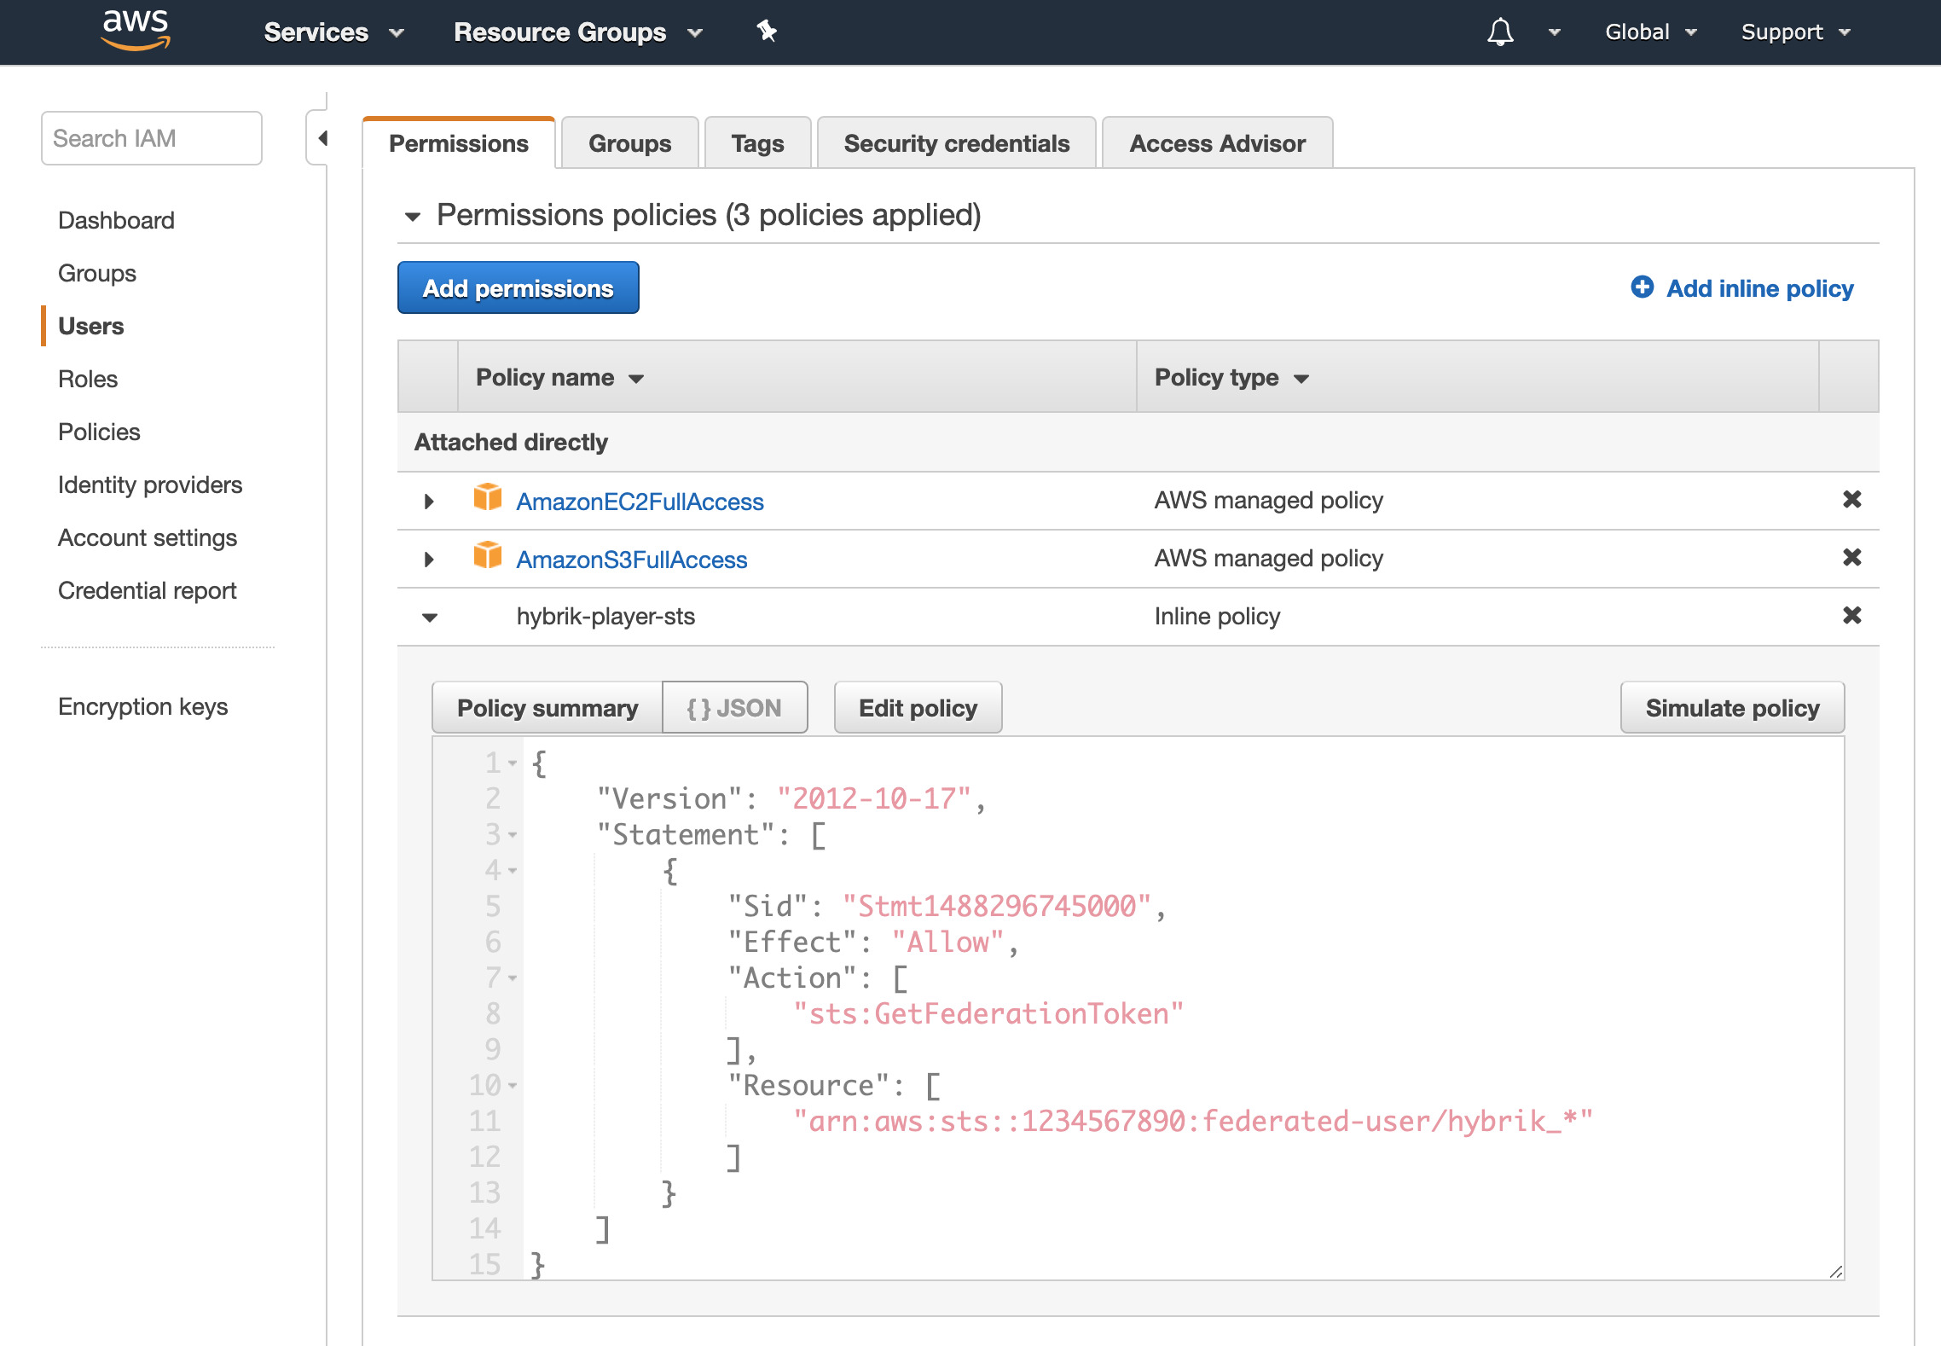Image resolution: width=1941 pixels, height=1346 pixels.
Task: Click the Simulate policy button
Action: [1732, 708]
